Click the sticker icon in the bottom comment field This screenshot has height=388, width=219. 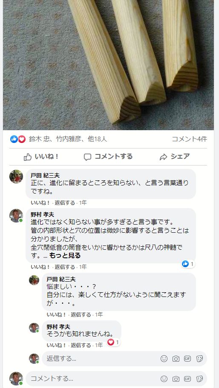point(199,379)
